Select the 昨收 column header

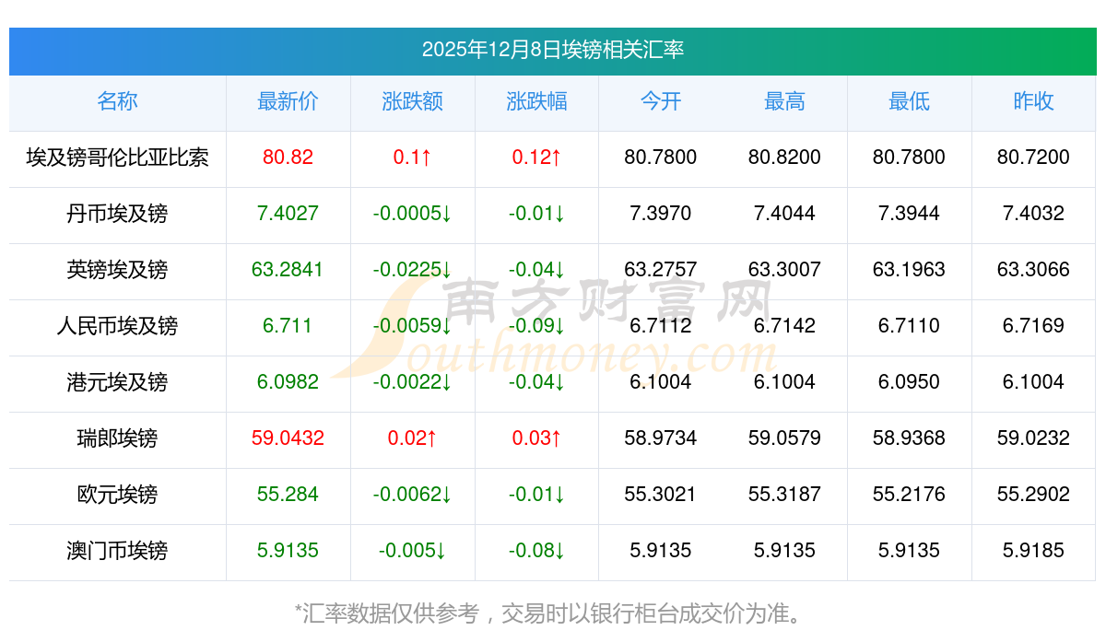(1033, 102)
